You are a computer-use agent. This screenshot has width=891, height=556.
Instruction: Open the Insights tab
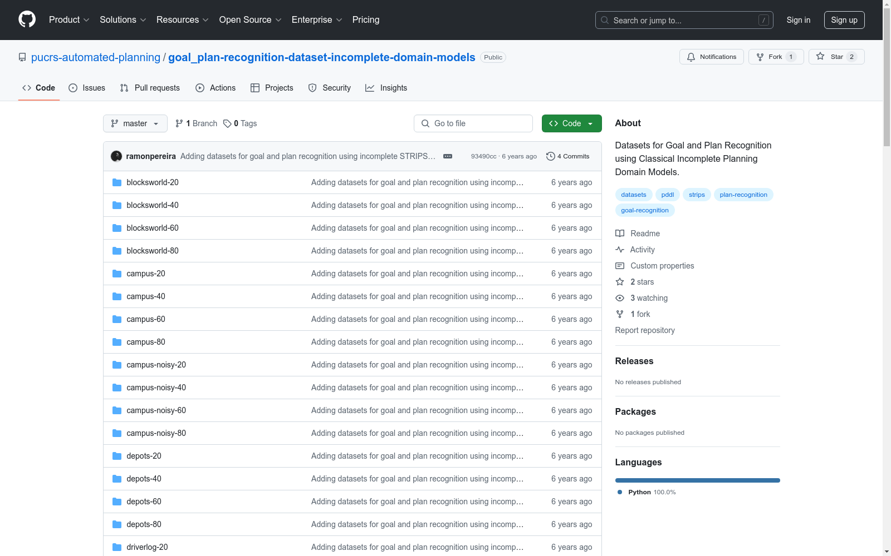click(386, 88)
